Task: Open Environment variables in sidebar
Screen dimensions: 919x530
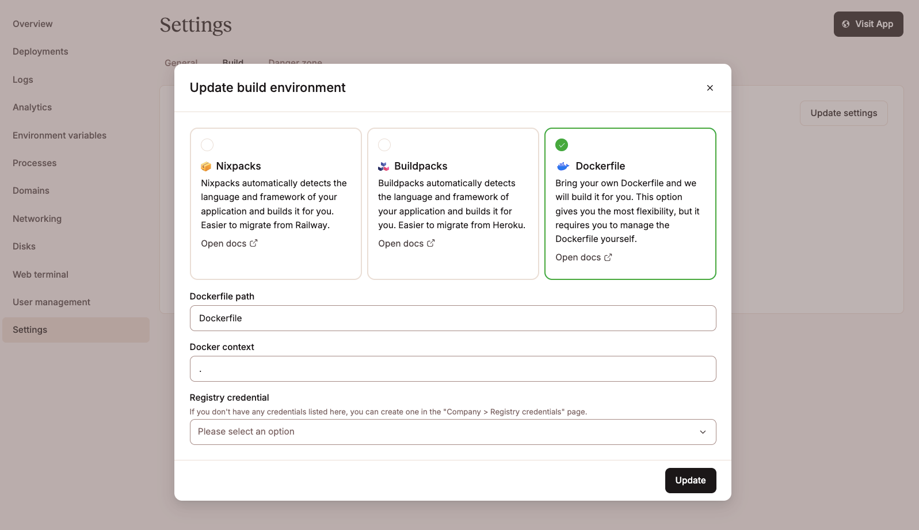Action: pos(60,136)
